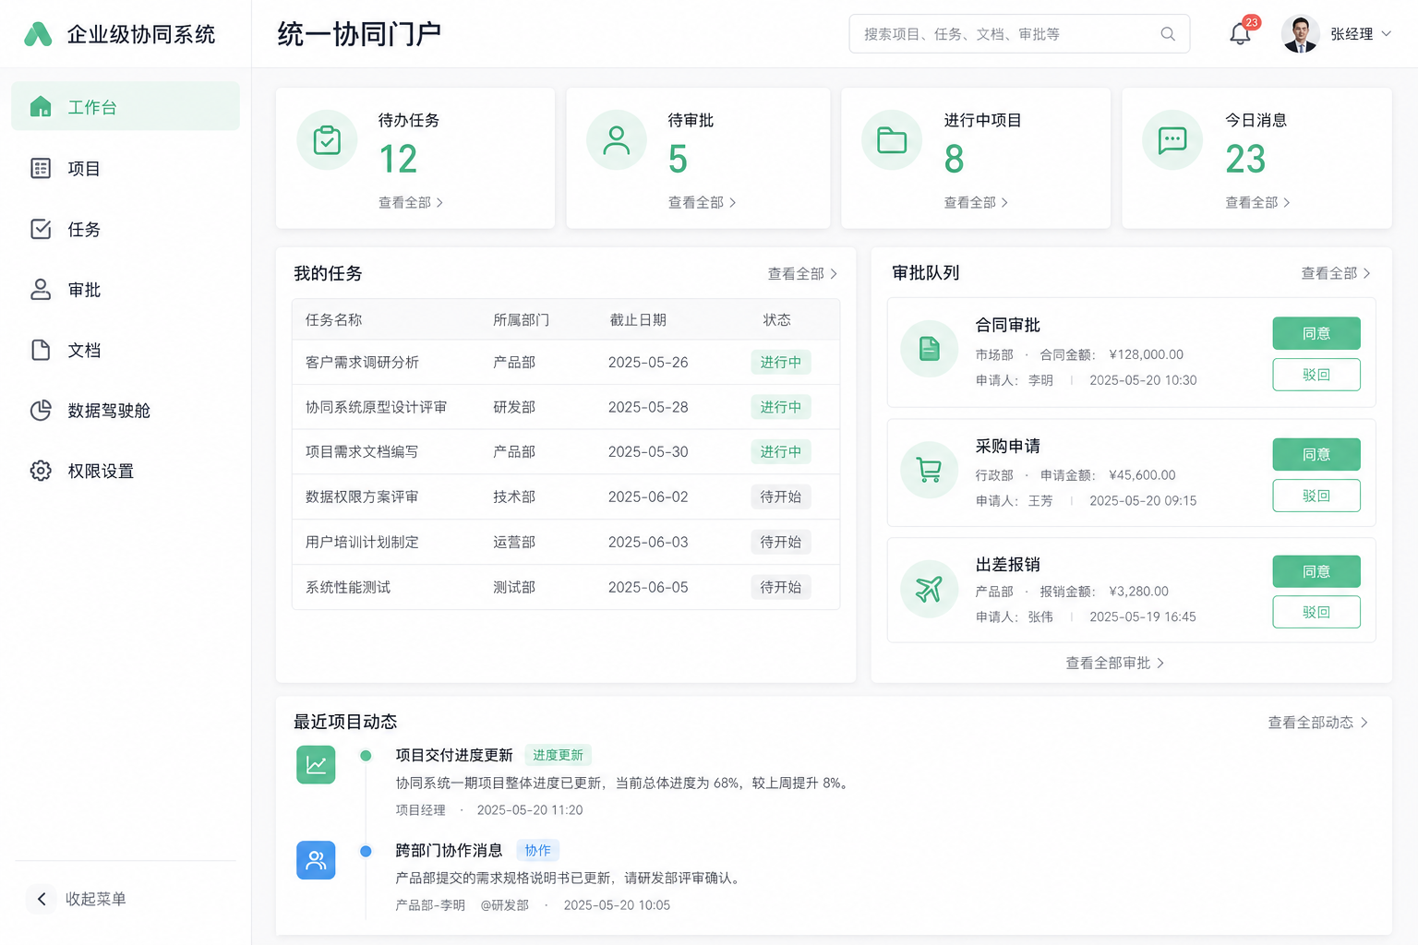Viewport: 1418px width, 945px height.
Task: Click the back arrow icon beside 收起菜单
Action: [42, 899]
